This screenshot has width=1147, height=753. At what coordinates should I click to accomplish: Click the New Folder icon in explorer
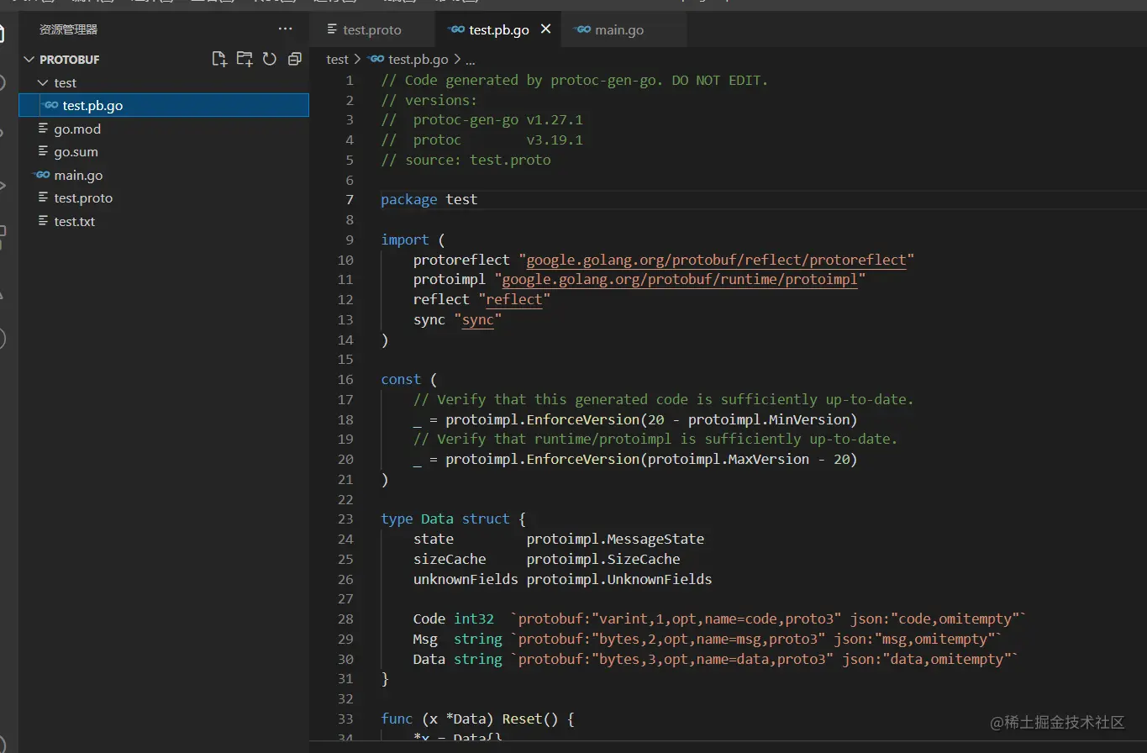pos(245,59)
